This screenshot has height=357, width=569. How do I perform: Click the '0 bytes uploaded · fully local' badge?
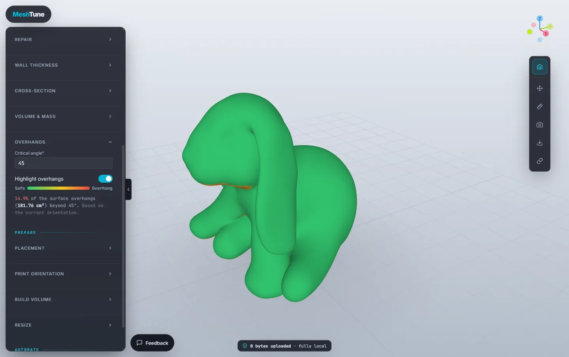[x=284, y=346]
